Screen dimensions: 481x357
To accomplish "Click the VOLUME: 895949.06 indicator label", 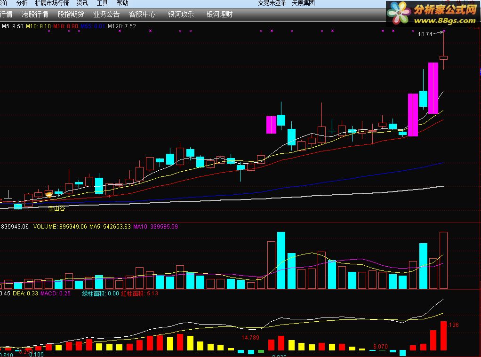I will (x=60, y=227).
